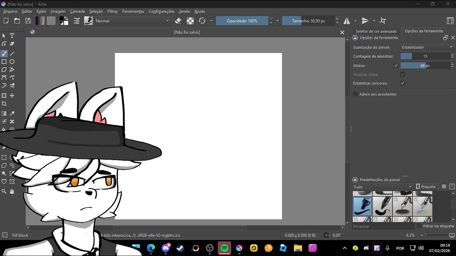Switch to Opções da ferramenta tab
The image size is (456, 256).
coord(424,31)
